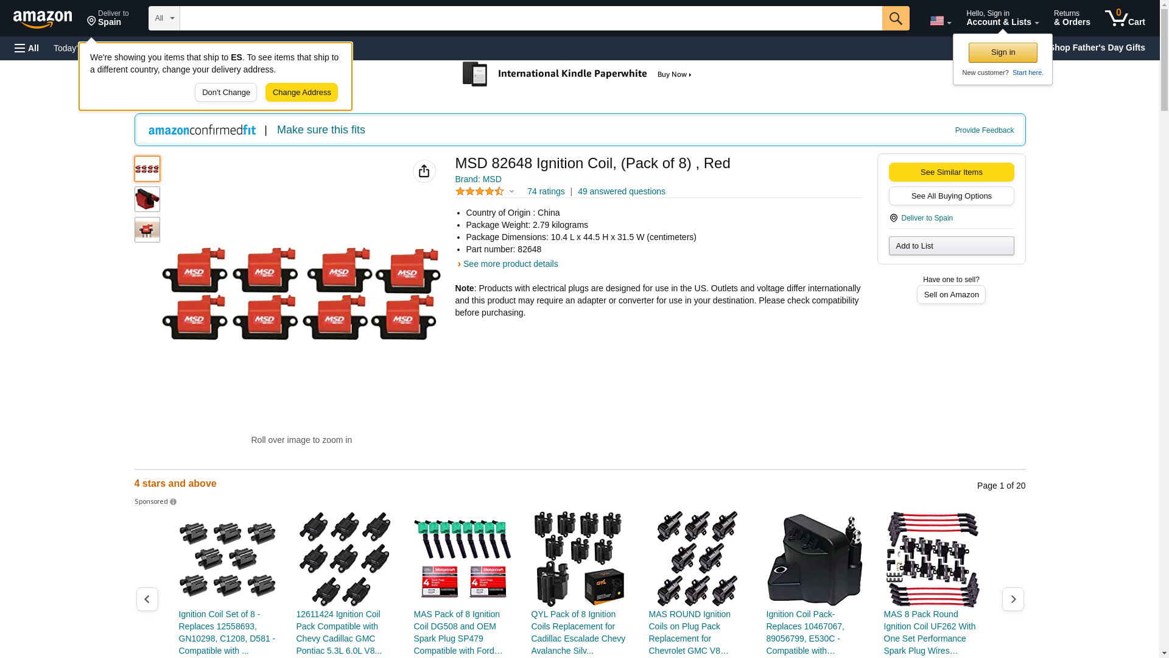Screen dimensions: 1169x658
Task: Click the Amazon logo
Action: point(43,19)
